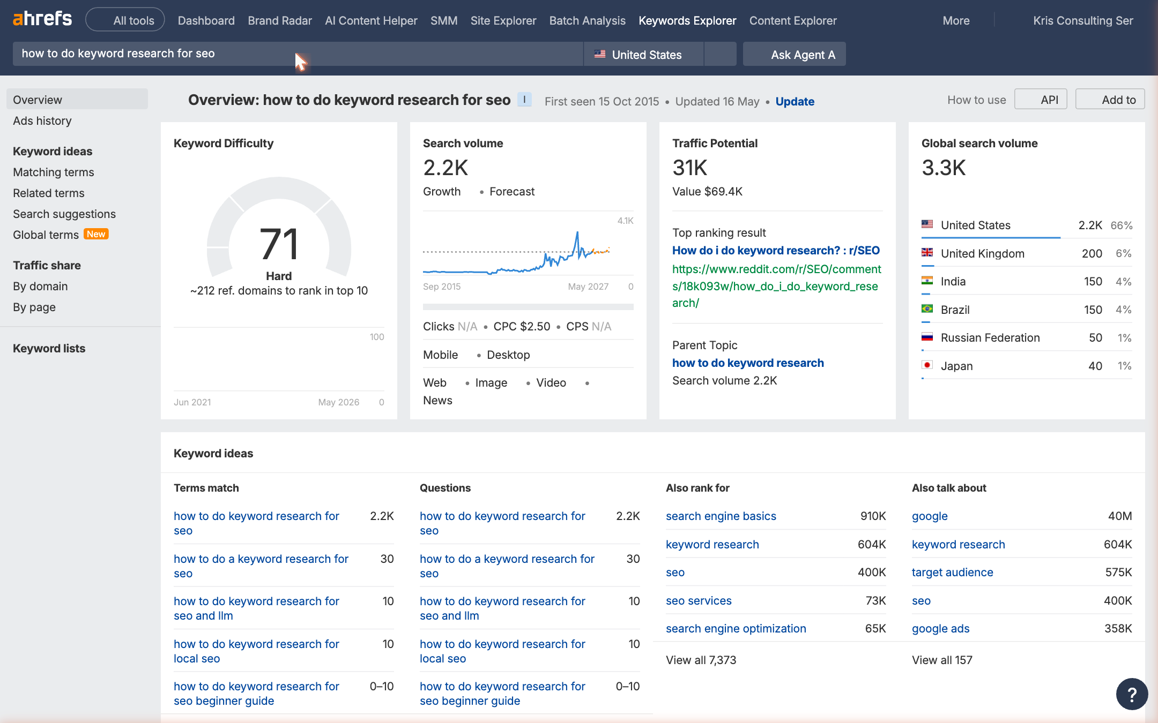The width and height of the screenshot is (1158, 723).
Task: Click the India flag in global volume
Action: tap(927, 281)
